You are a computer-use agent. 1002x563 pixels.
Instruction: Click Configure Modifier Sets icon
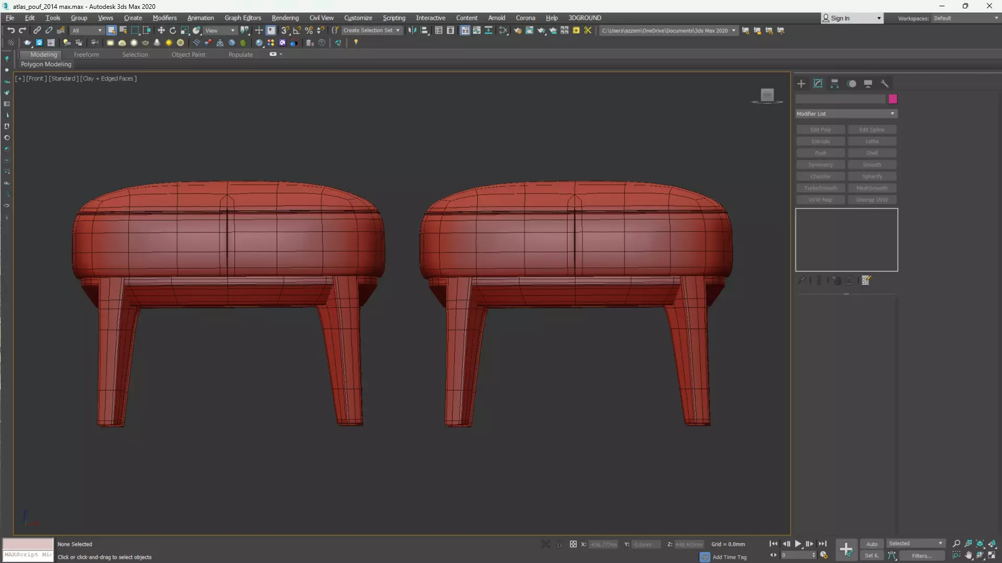pyautogui.click(x=866, y=280)
